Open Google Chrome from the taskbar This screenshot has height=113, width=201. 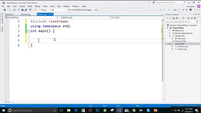(134, 110)
